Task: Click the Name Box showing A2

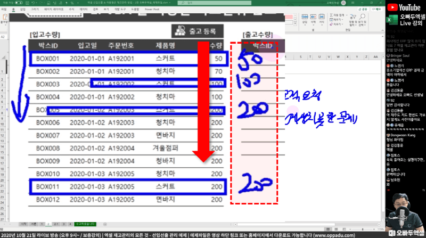Action: pyautogui.click(x=4, y=37)
